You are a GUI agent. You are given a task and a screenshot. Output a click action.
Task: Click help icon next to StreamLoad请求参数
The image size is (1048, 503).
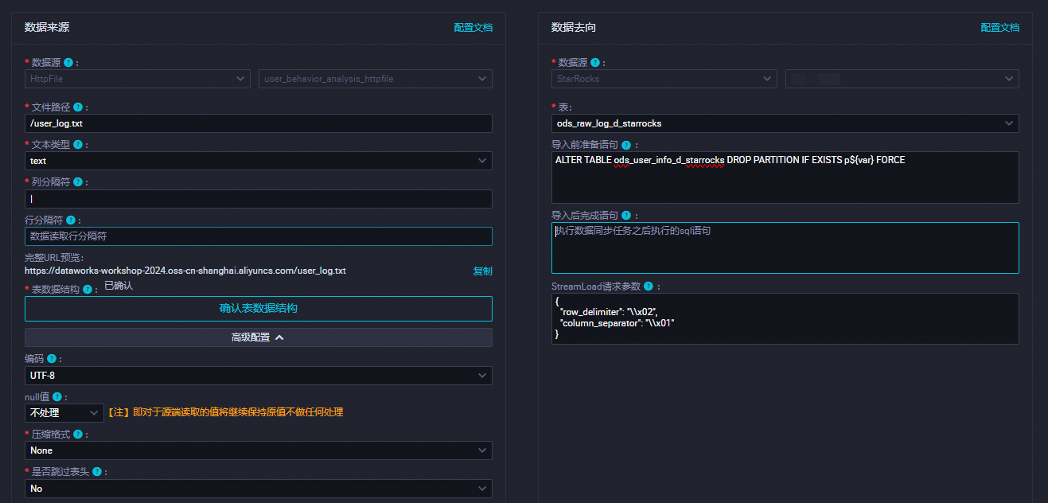[649, 287]
